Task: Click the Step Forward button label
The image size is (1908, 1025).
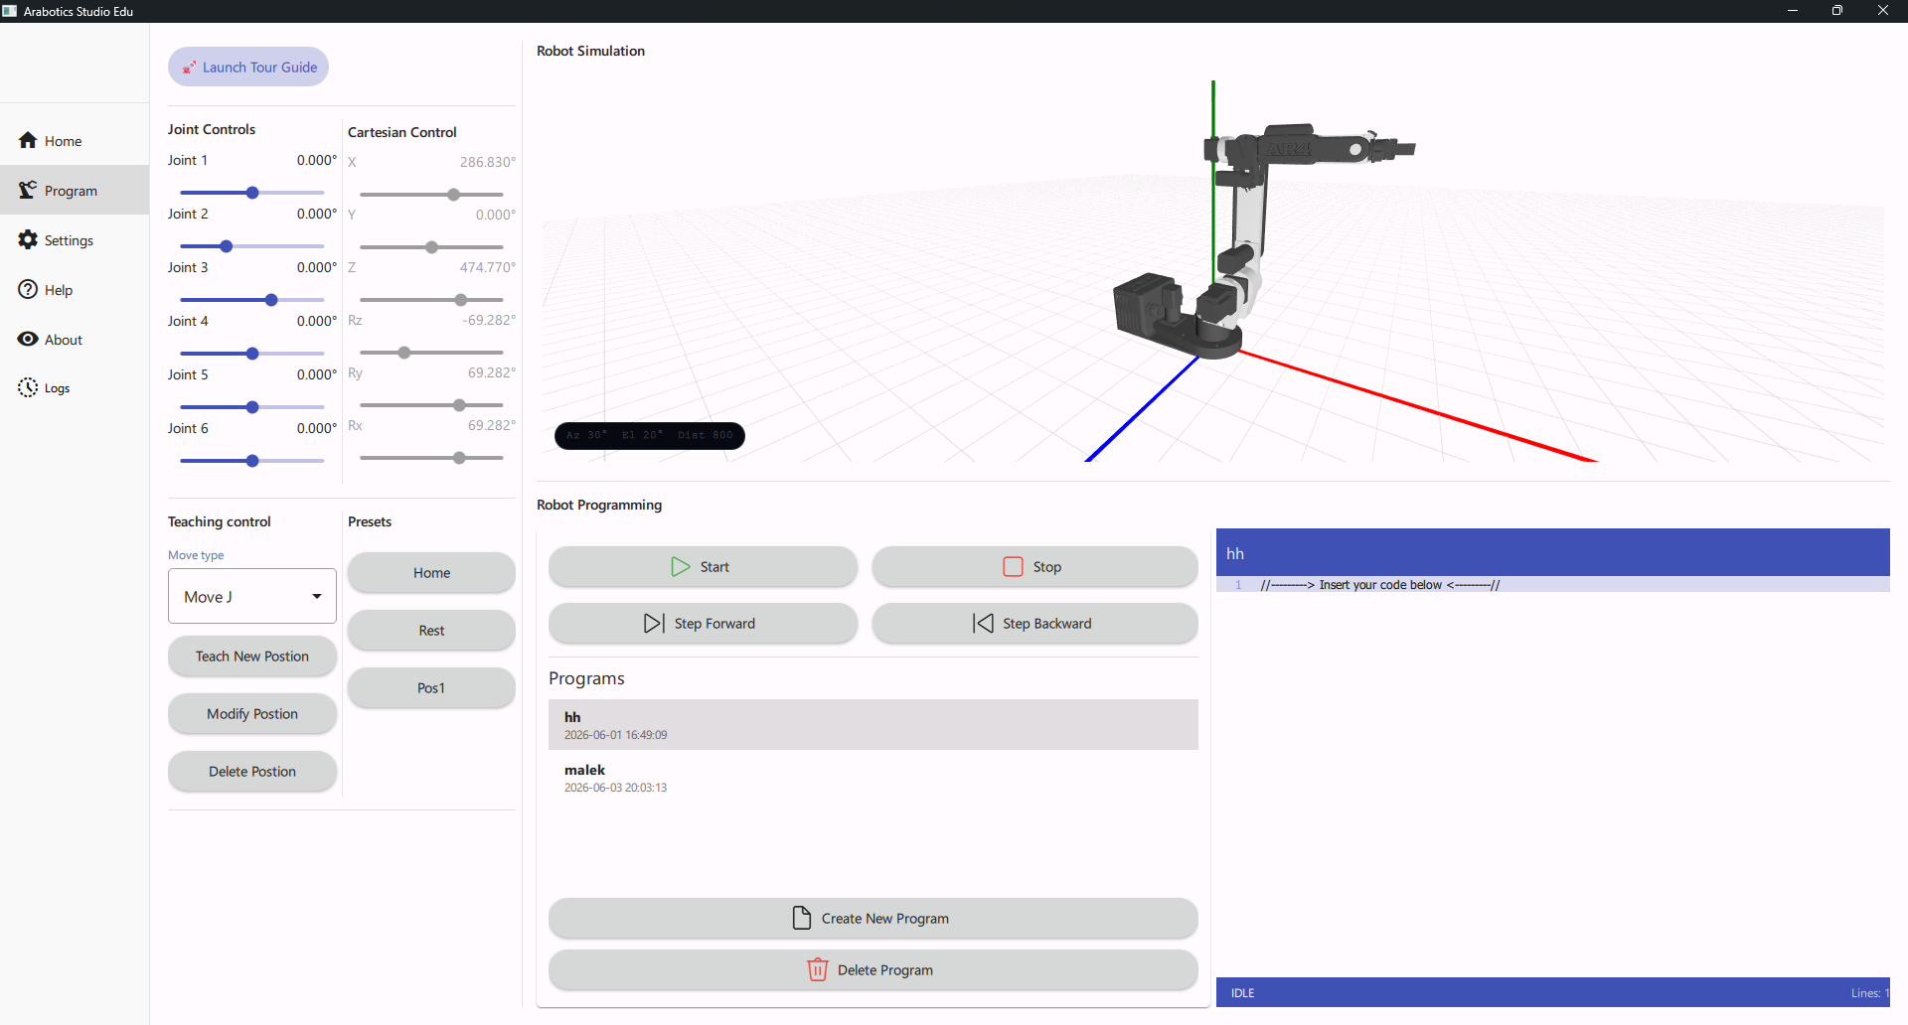Action: (715, 624)
